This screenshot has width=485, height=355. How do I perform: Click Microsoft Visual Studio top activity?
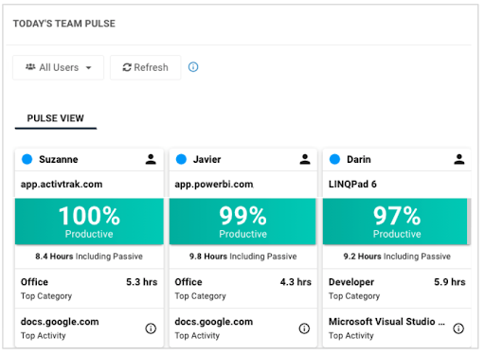point(386,322)
